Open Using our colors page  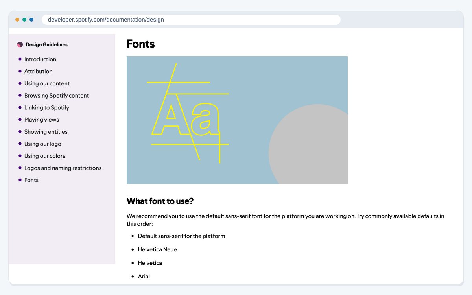[44, 156]
